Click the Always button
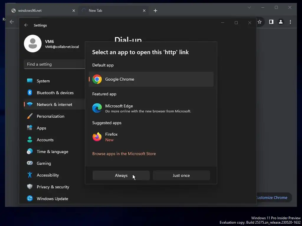Image resolution: width=302 pixels, height=226 pixels. [x=121, y=175]
